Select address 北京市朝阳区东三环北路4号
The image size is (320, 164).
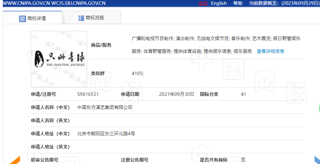click(x=106, y=134)
